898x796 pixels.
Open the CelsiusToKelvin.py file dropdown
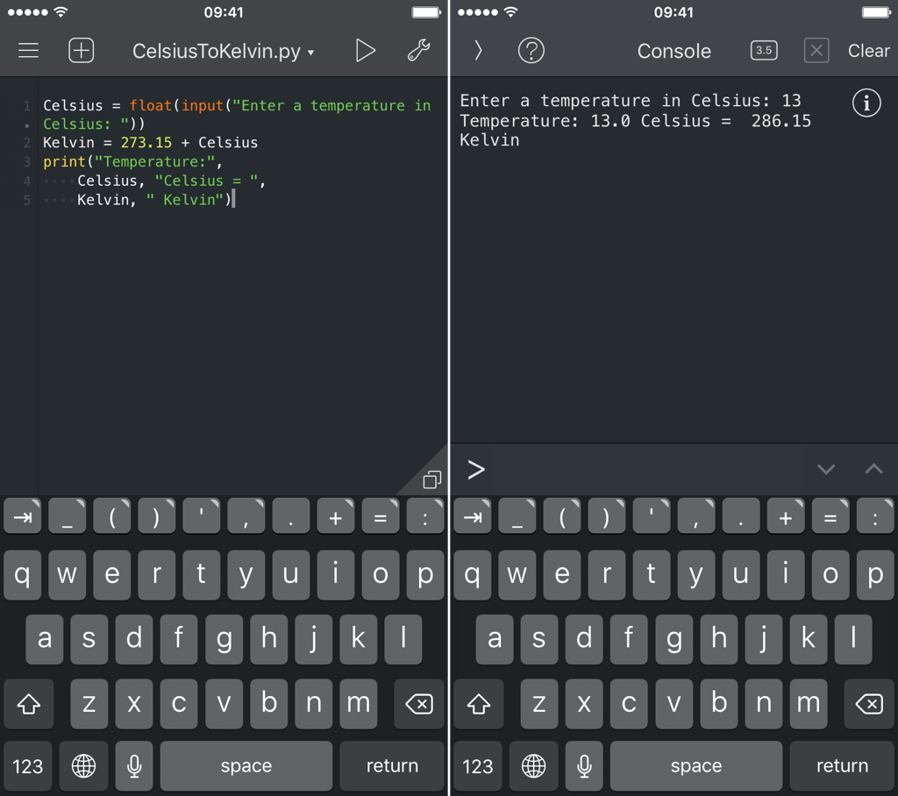(x=223, y=52)
